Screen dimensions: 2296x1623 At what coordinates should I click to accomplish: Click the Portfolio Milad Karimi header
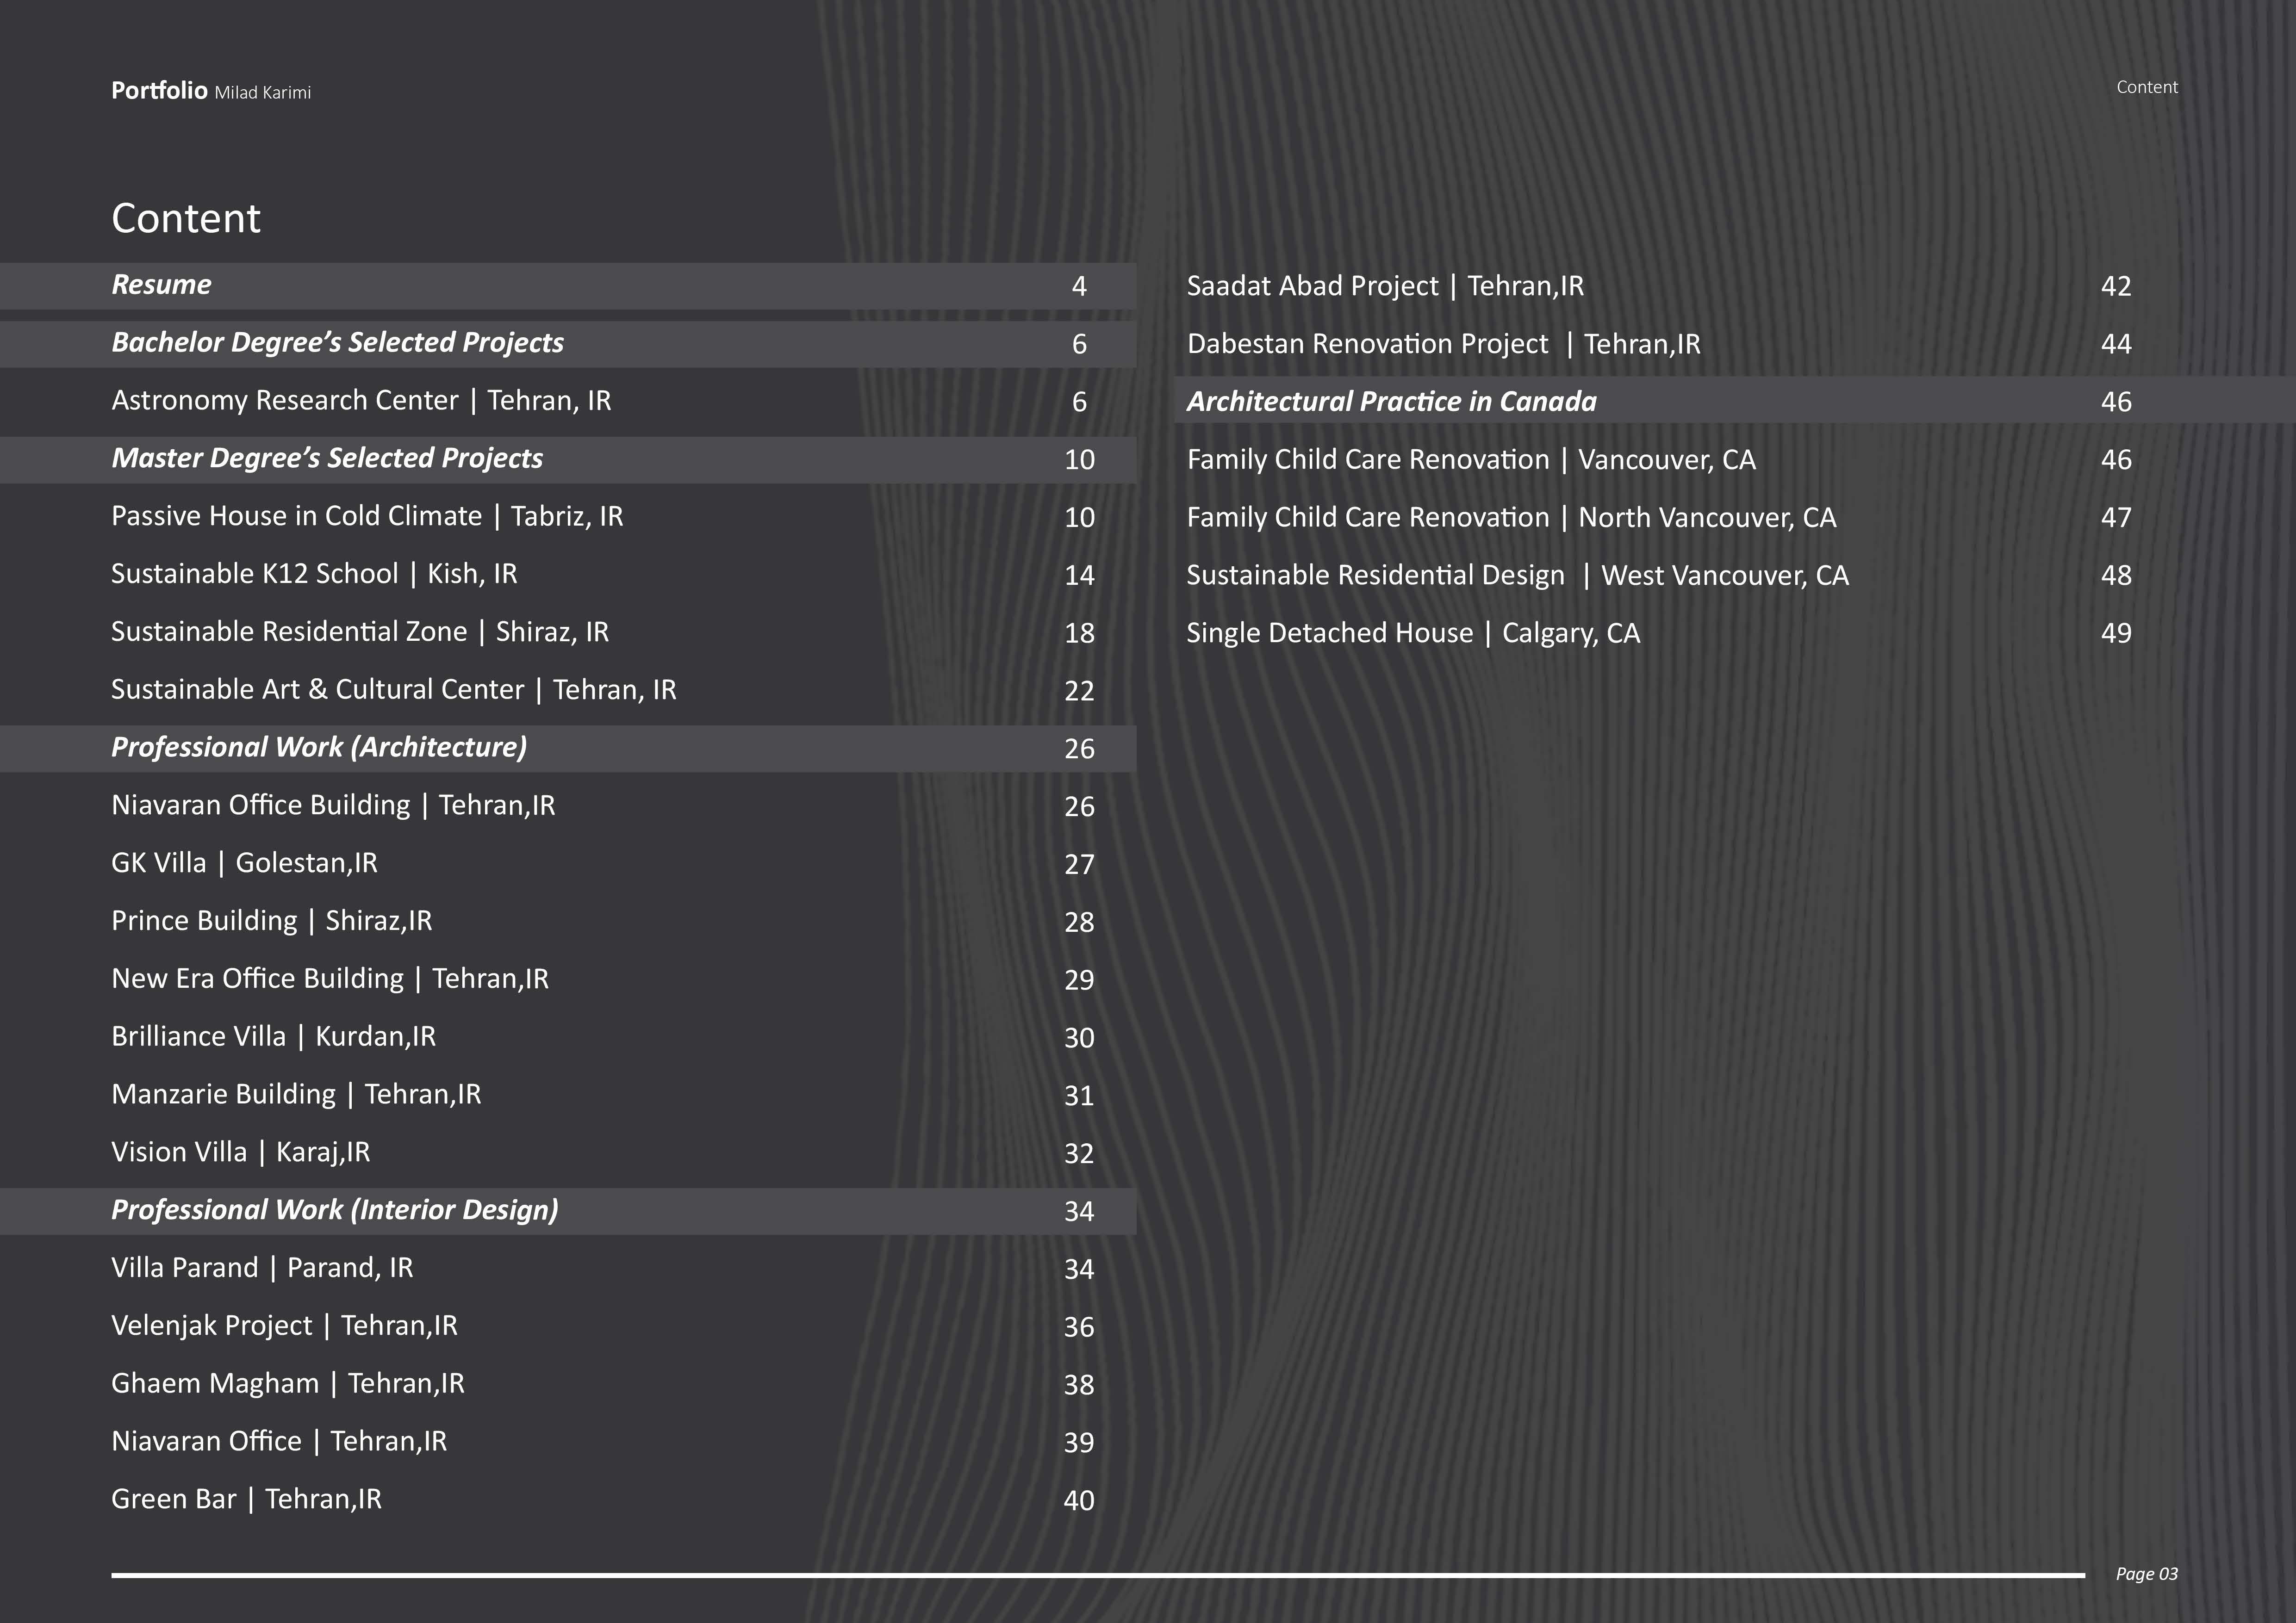[x=211, y=91]
